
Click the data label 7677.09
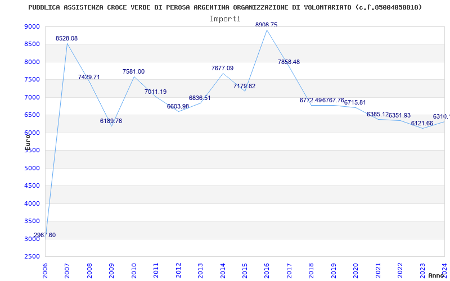point(222,68)
